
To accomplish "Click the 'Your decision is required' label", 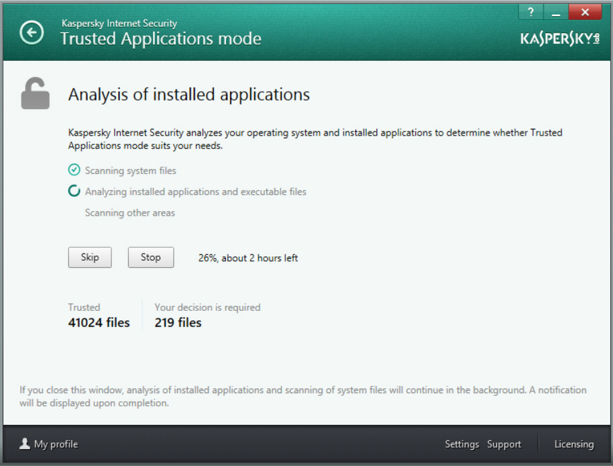I will click(x=207, y=308).
